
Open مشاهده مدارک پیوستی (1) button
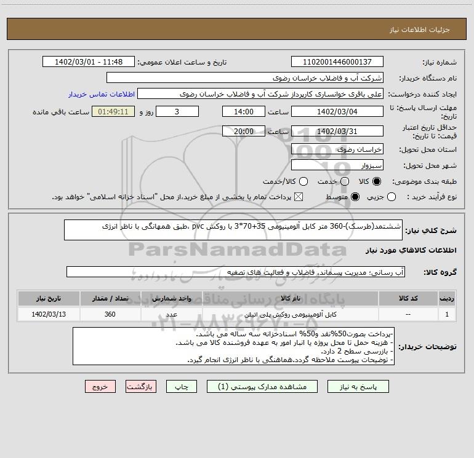pos(262,387)
